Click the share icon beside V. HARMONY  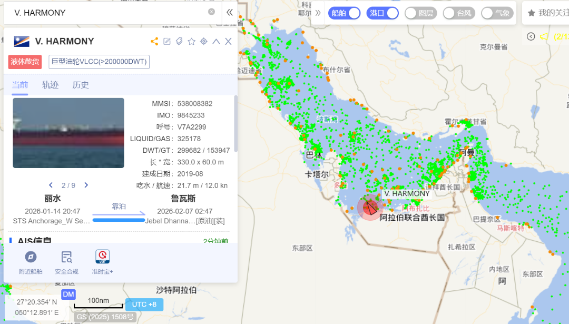point(154,42)
